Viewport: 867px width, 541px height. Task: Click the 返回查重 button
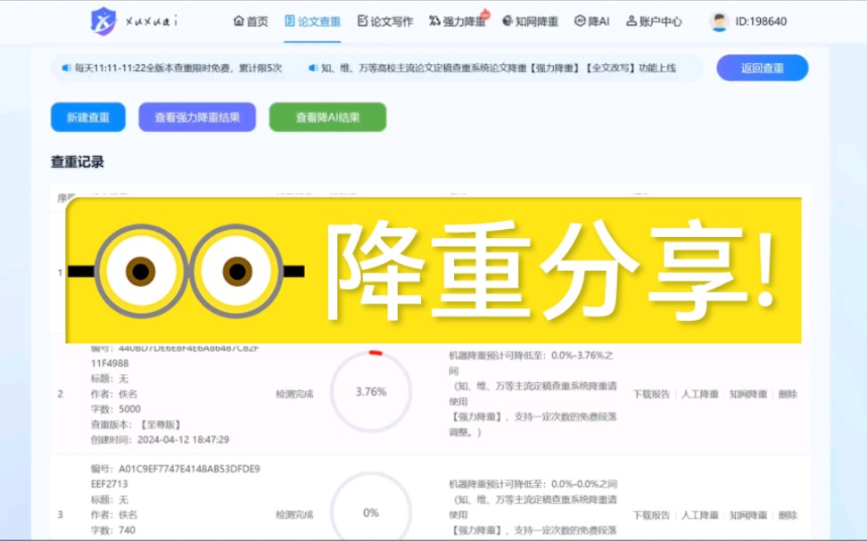click(x=763, y=68)
